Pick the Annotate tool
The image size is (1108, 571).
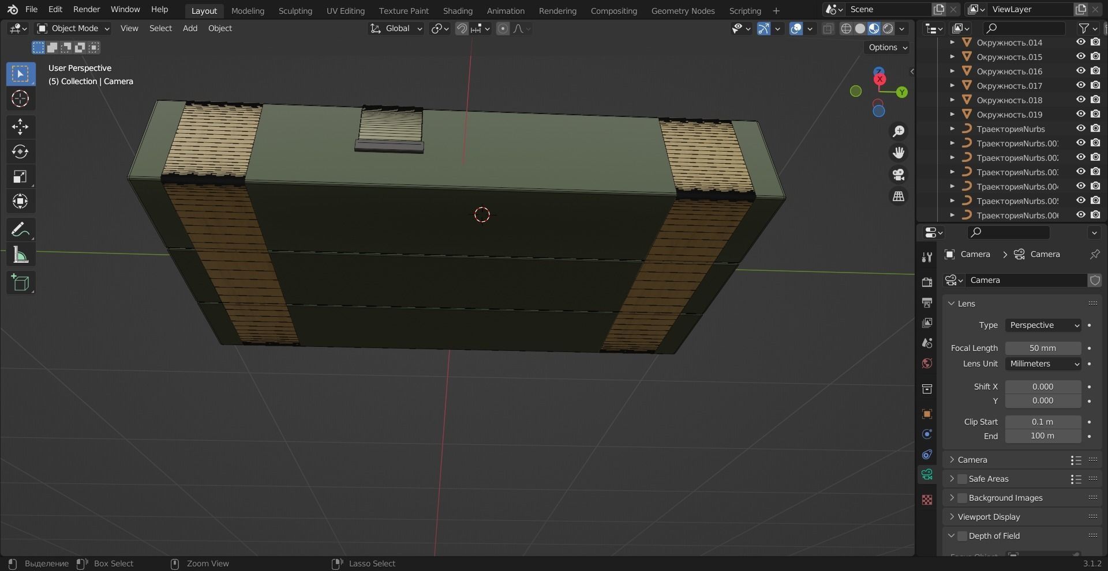20,230
